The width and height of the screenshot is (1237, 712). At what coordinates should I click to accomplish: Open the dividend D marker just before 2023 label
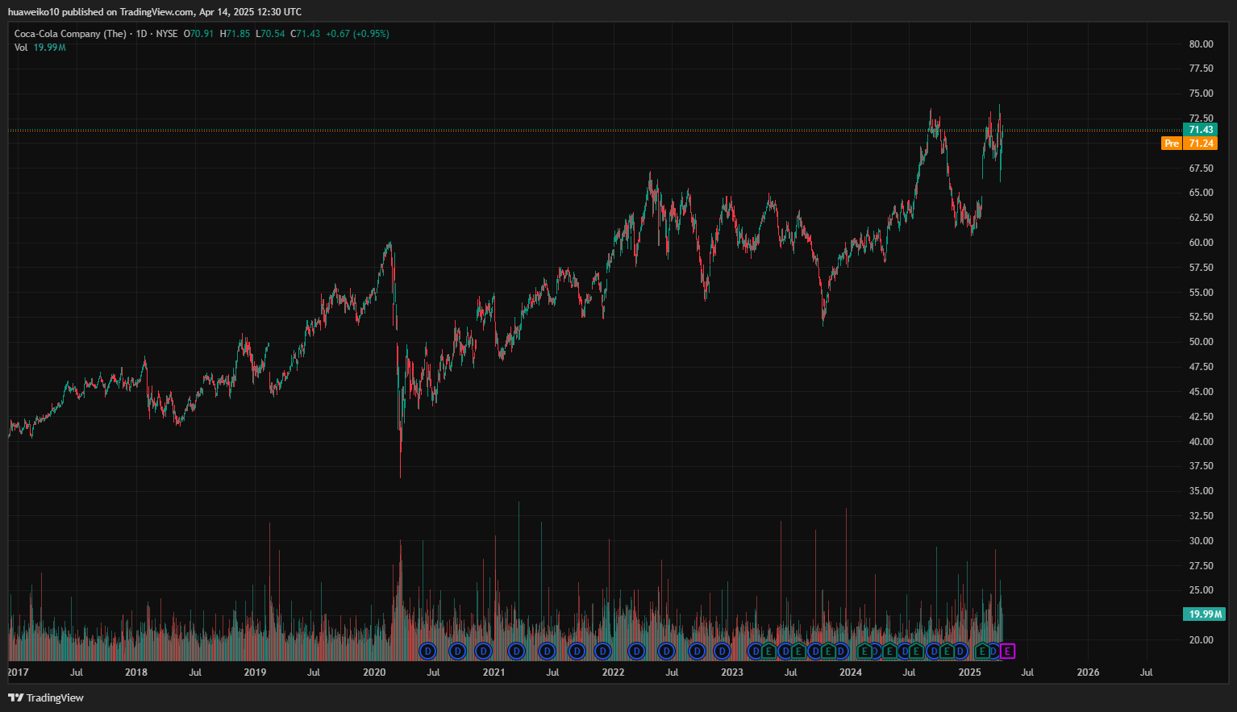(x=723, y=651)
